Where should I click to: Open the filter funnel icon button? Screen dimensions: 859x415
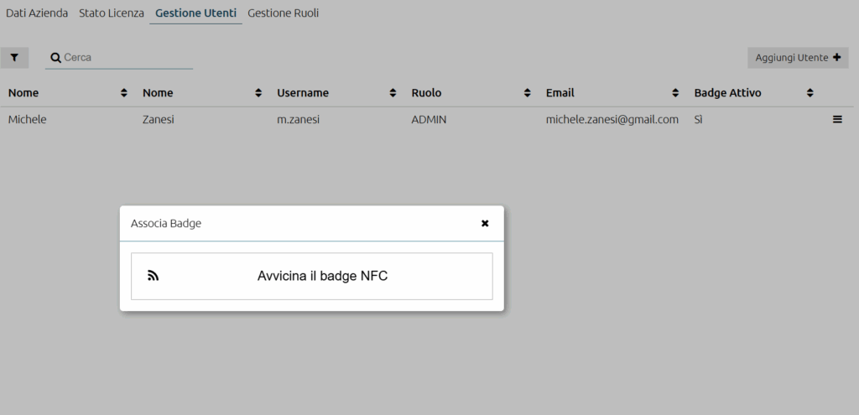click(14, 58)
